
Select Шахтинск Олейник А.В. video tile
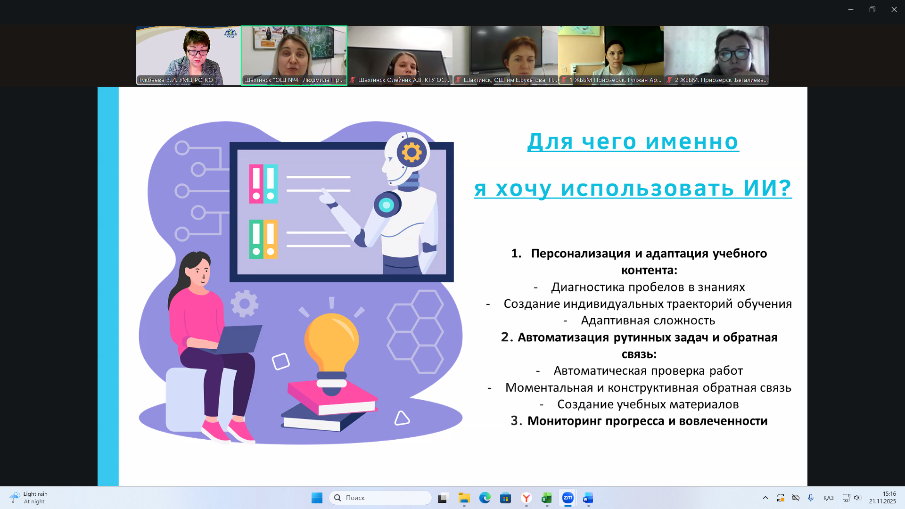[400, 55]
